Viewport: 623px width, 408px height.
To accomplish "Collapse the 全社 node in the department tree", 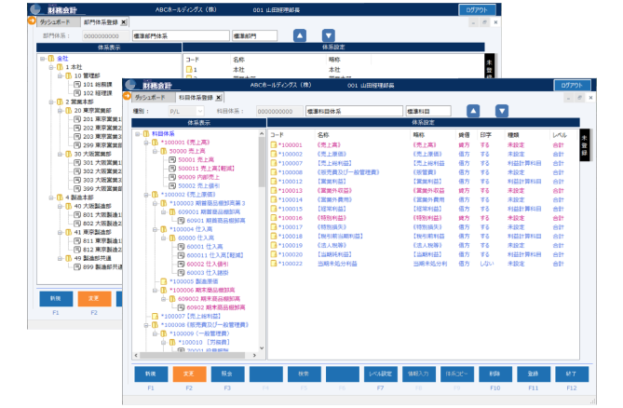I will [44, 58].
